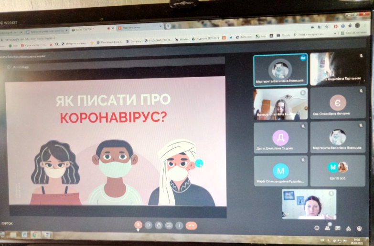Open the 'Суши мастер' bookmark

(x=34, y=45)
